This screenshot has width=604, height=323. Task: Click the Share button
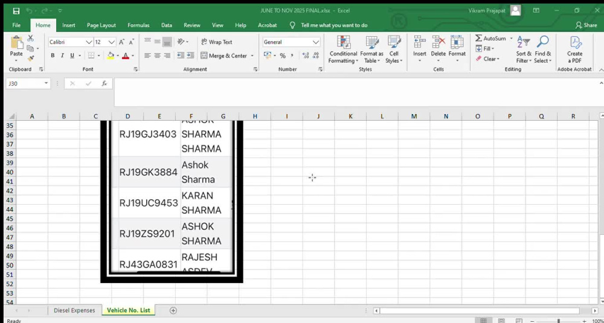point(586,25)
